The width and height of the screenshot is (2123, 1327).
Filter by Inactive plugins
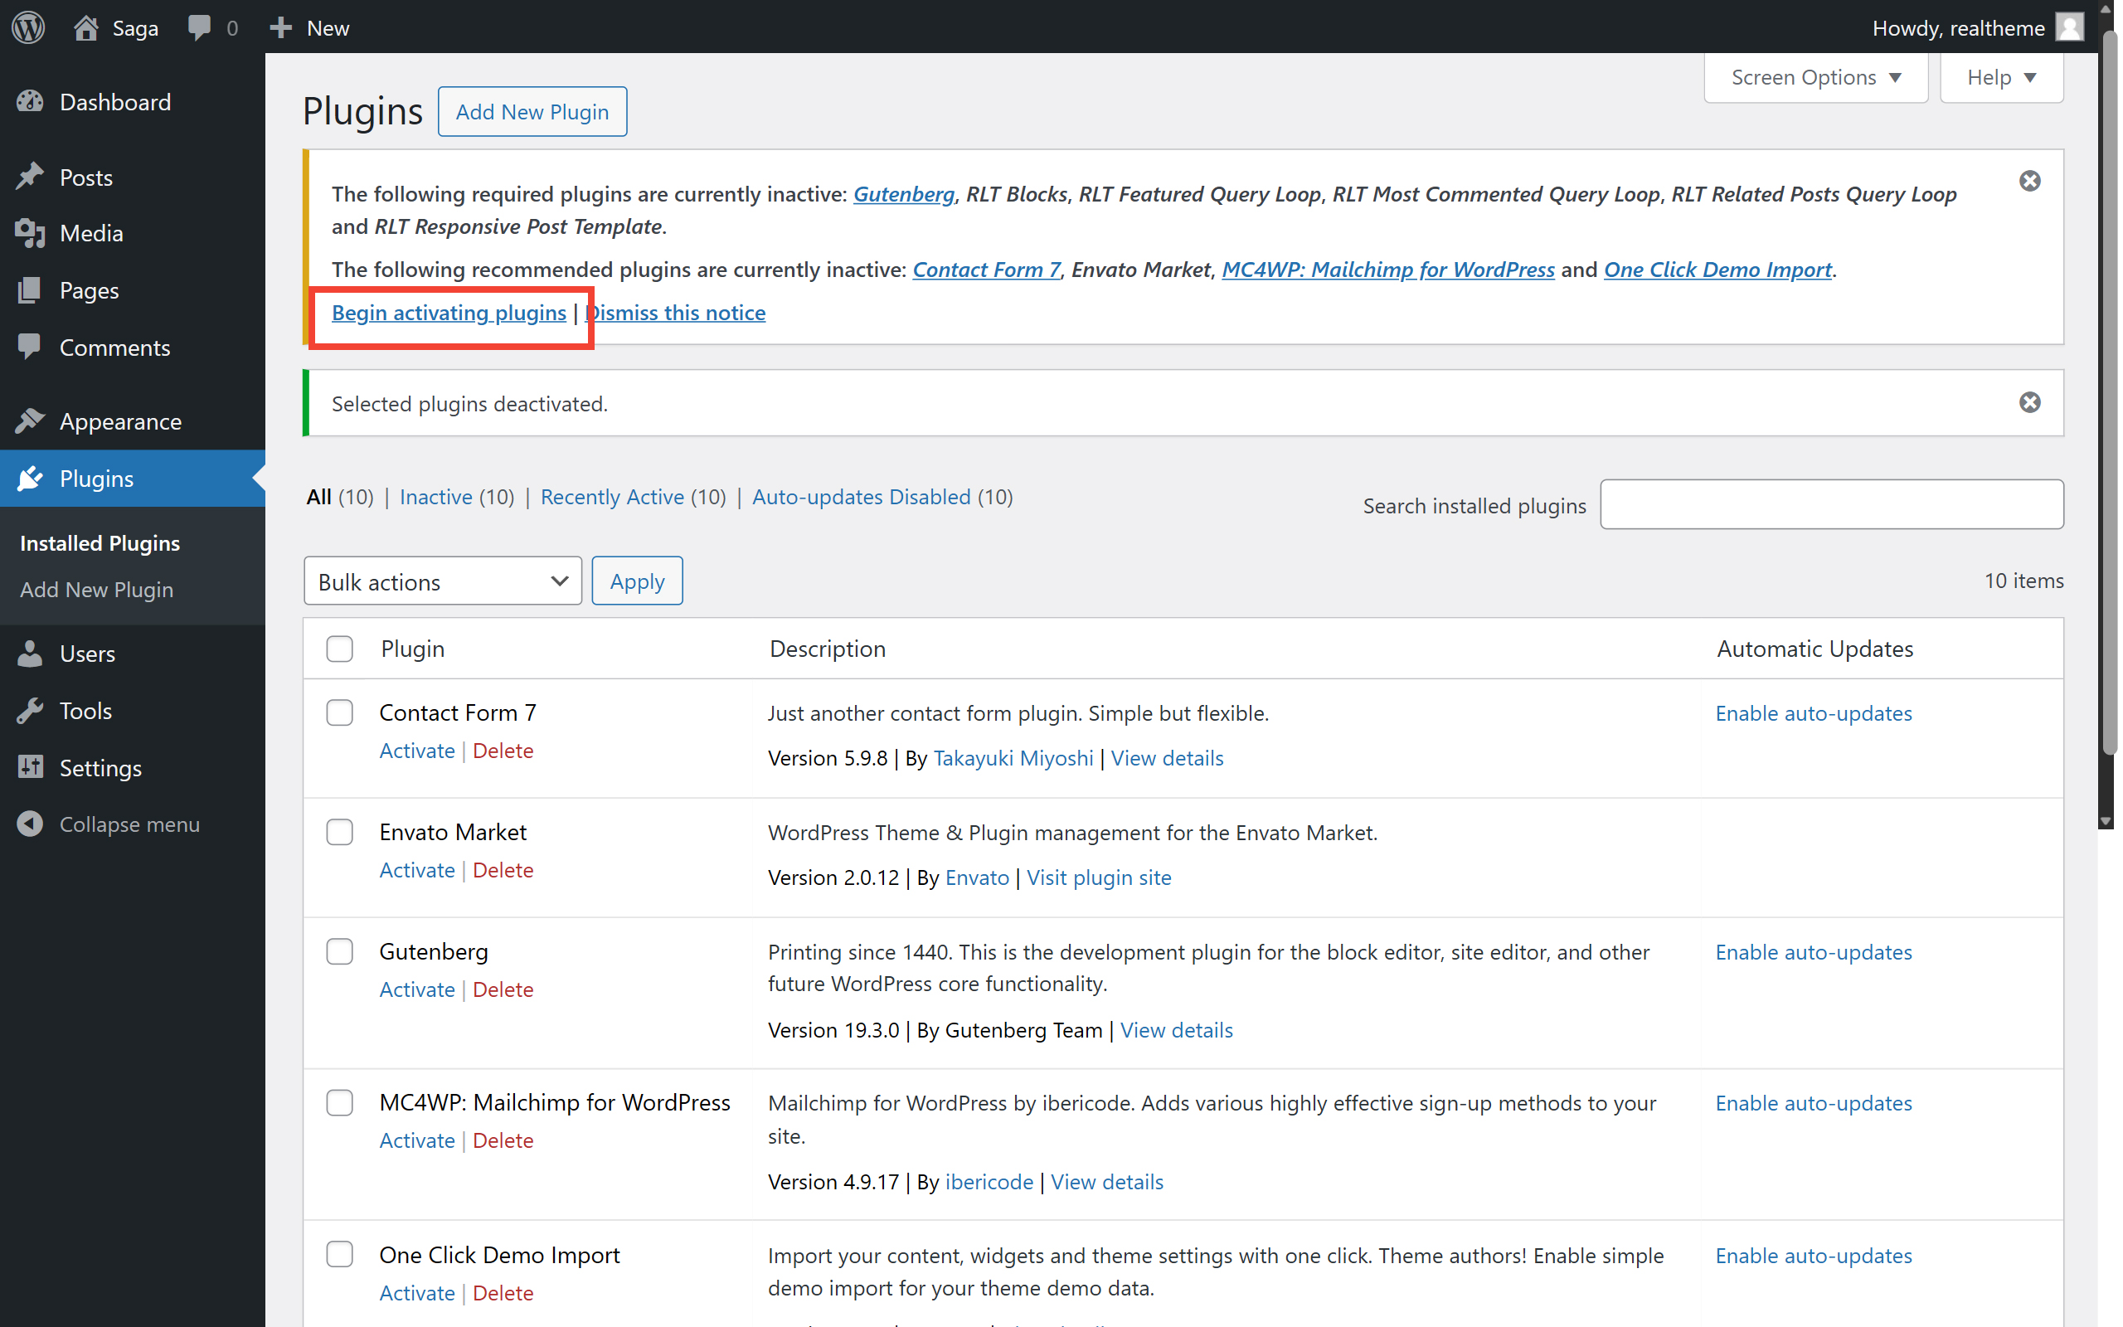point(436,497)
